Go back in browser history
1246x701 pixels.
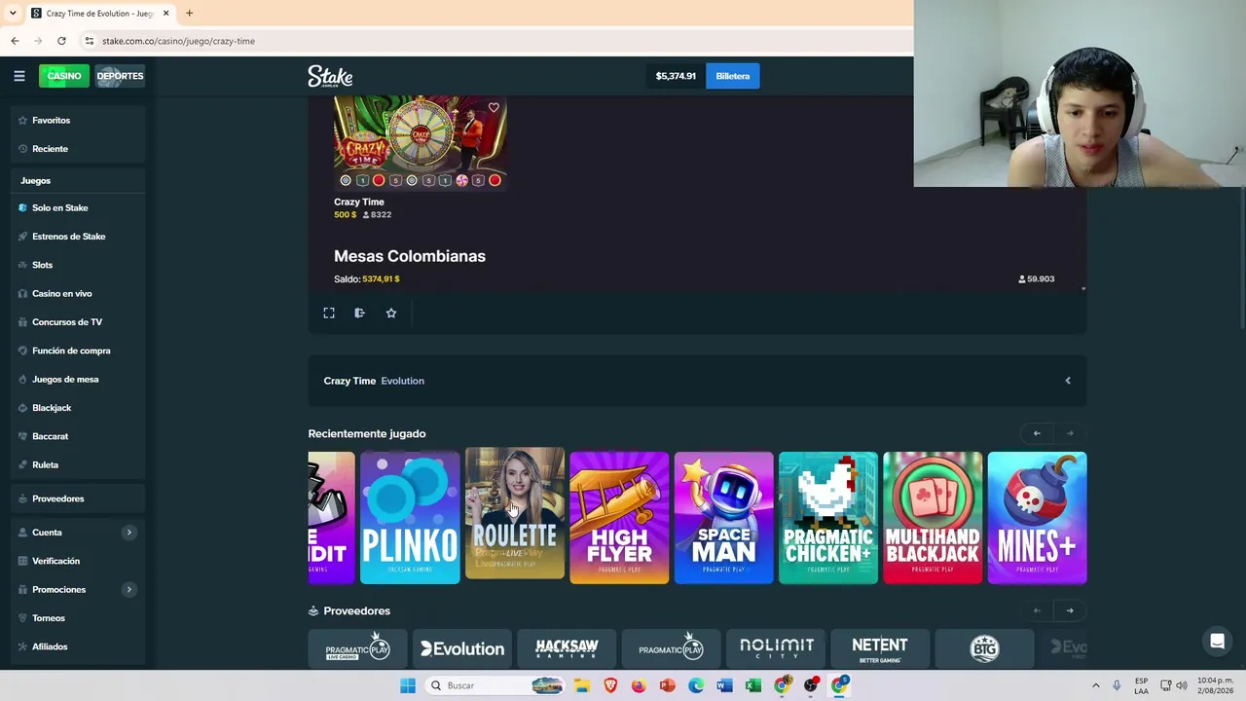(x=15, y=41)
